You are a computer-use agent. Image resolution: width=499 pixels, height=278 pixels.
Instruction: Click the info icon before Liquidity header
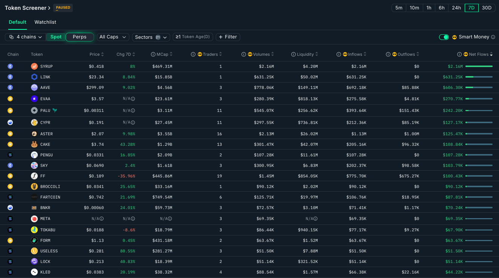coord(293,54)
